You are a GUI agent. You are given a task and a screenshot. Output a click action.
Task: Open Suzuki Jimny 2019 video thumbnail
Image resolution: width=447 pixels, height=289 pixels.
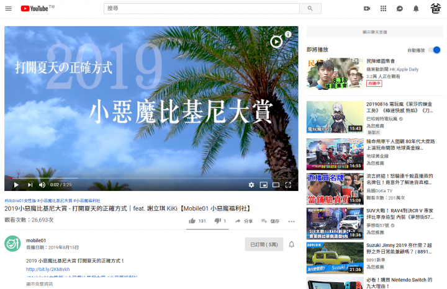(335, 258)
